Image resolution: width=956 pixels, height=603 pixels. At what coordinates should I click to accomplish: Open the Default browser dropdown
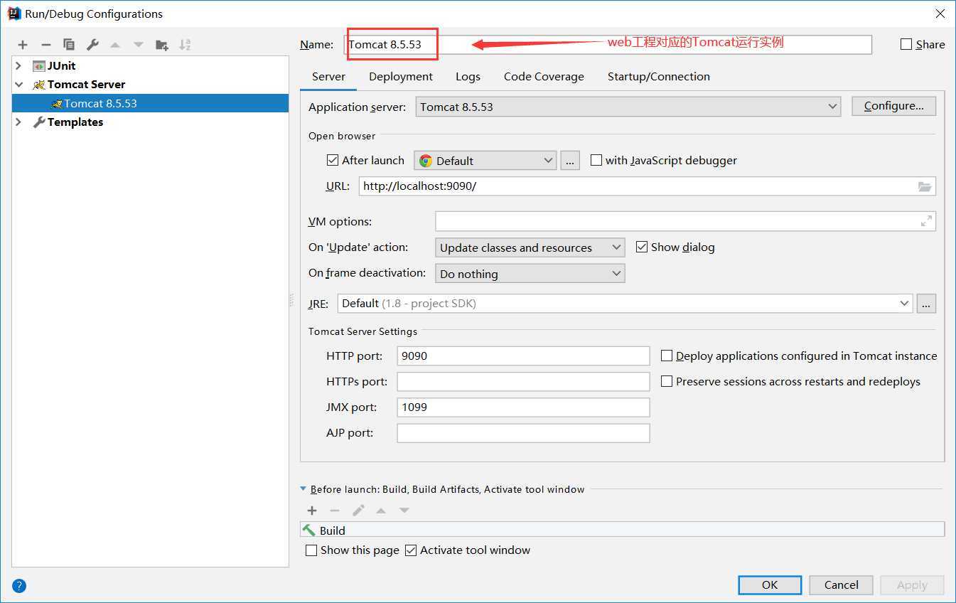click(x=485, y=161)
